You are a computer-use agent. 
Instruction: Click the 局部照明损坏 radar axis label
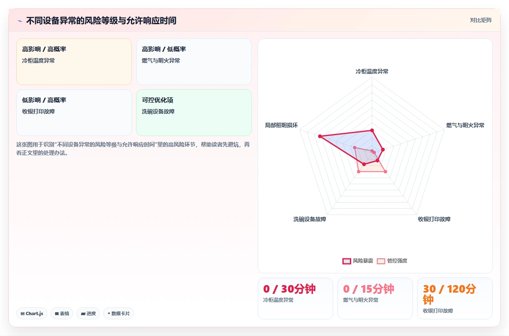click(x=281, y=125)
